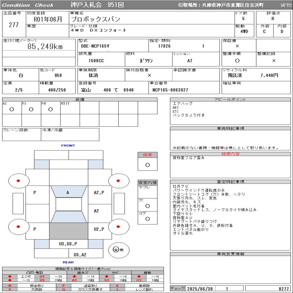This screenshot has width=293, height=293.
Task: Click the grade 4WD DXコンフォート
Action: pyautogui.click(x=99, y=30)
